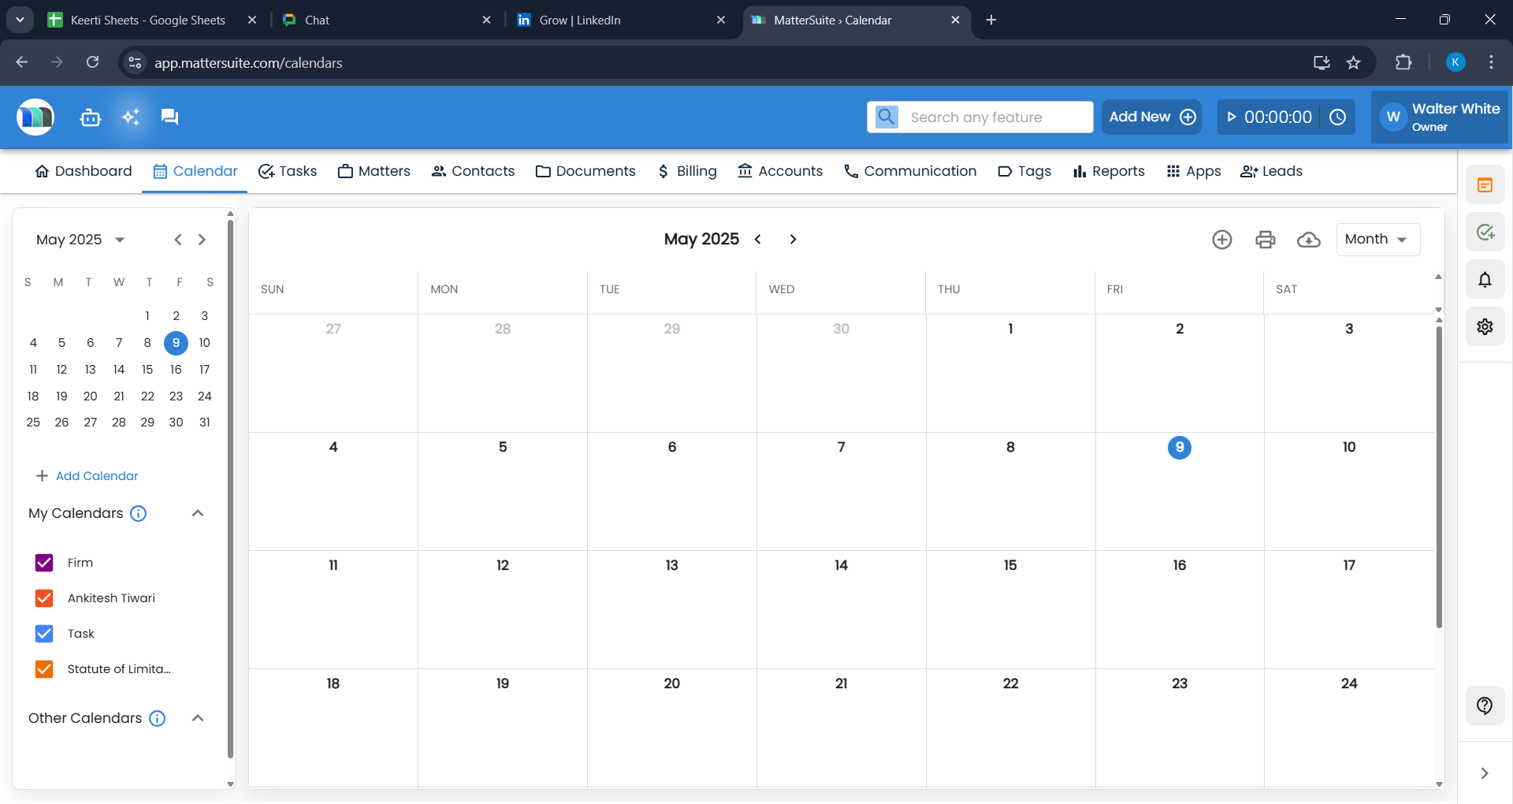Click the sparkle AI features icon

[x=130, y=117]
